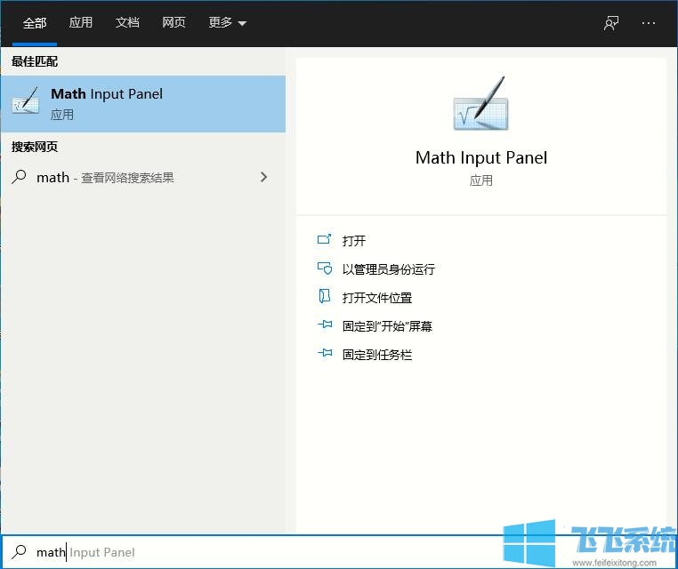Viewport: 678px width, 569px height.
Task: Open the feedback icon in header
Action: [611, 23]
